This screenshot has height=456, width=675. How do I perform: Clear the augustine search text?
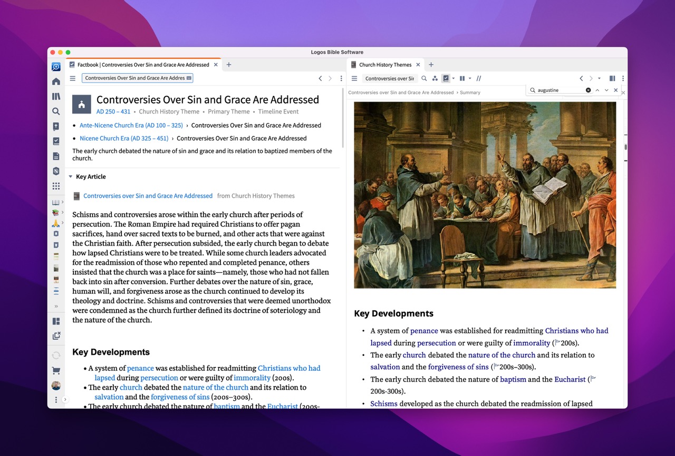pos(589,90)
